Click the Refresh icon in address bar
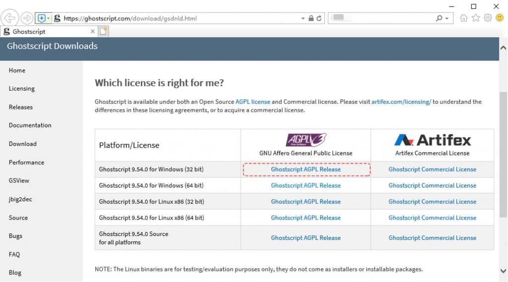 click(319, 18)
